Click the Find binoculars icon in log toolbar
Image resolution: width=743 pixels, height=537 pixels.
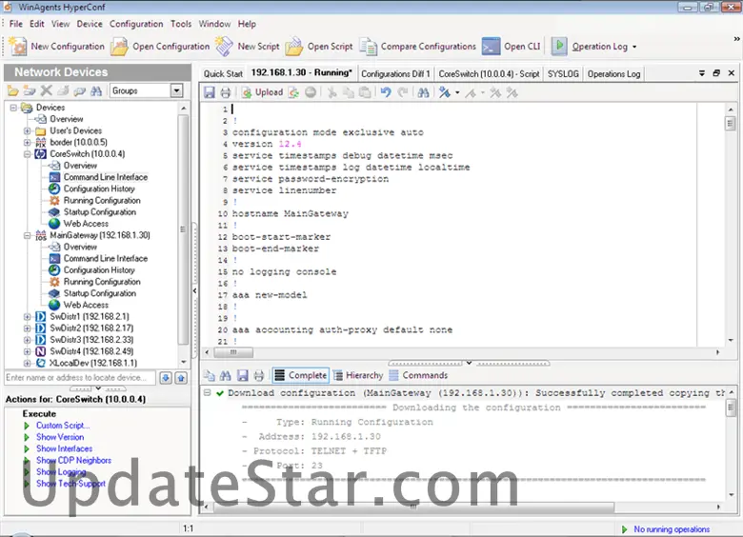pyautogui.click(x=226, y=375)
